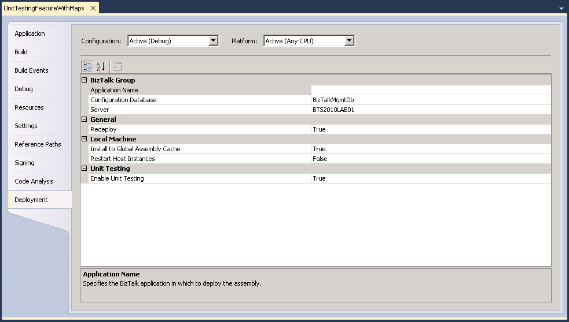Image resolution: width=569 pixels, height=322 pixels.
Task: Collapse the Unit Testing category
Action: point(84,169)
